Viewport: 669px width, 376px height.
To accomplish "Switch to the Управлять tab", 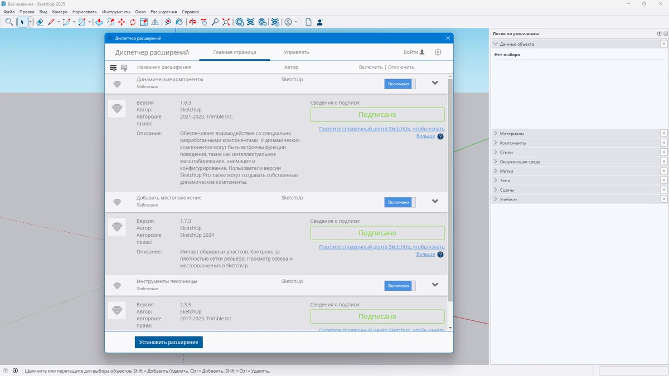I will click(x=296, y=52).
